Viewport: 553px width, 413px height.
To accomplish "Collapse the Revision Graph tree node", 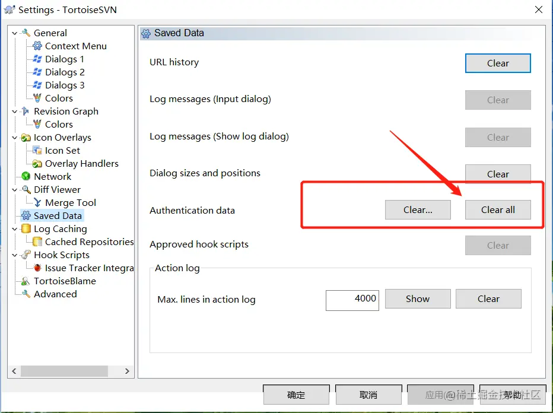I will coord(14,112).
